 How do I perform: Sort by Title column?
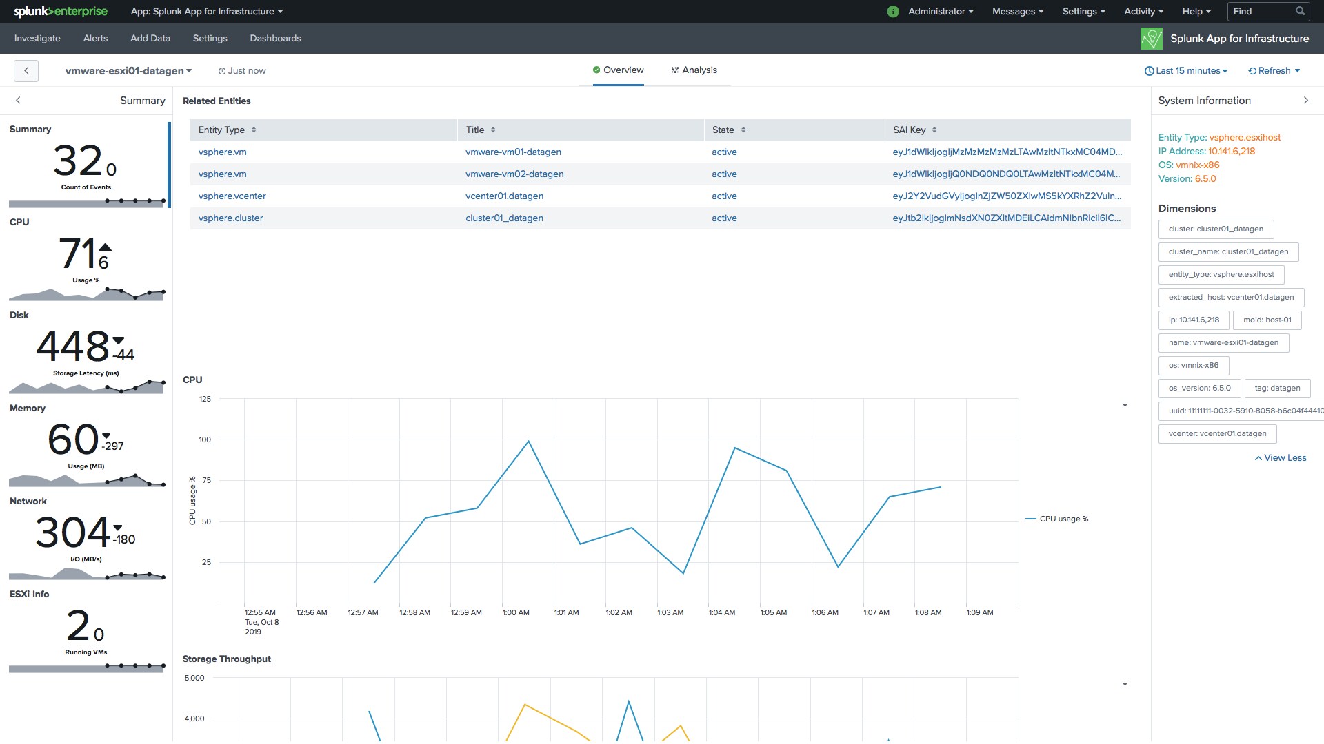493,130
